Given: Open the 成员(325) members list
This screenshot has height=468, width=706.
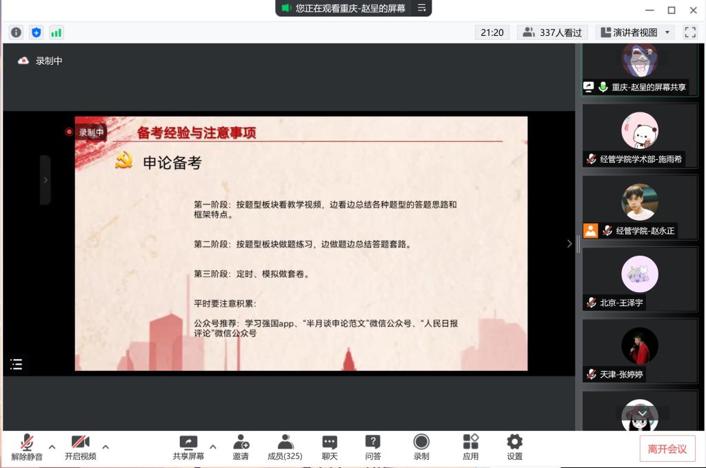Looking at the screenshot, I should 285,447.
